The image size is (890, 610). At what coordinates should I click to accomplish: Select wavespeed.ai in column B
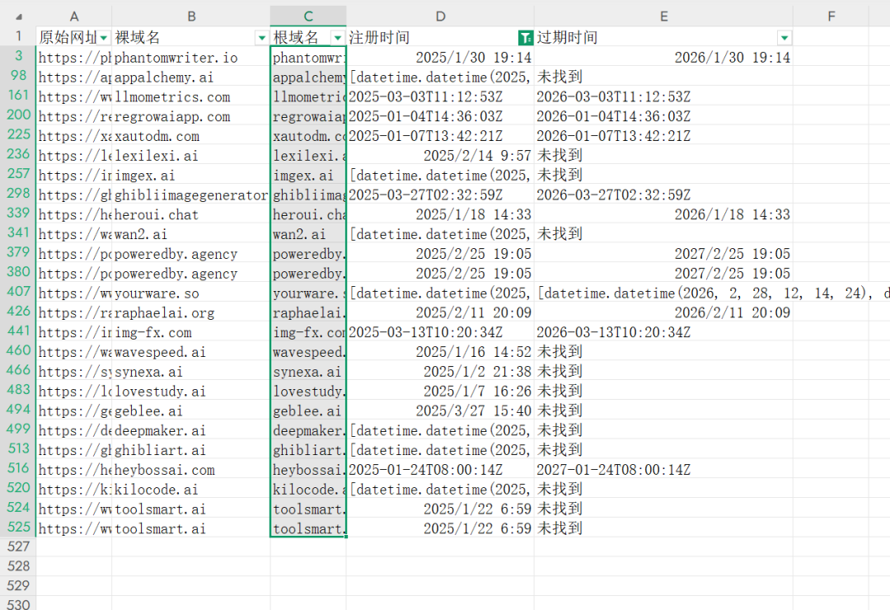click(191, 351)
